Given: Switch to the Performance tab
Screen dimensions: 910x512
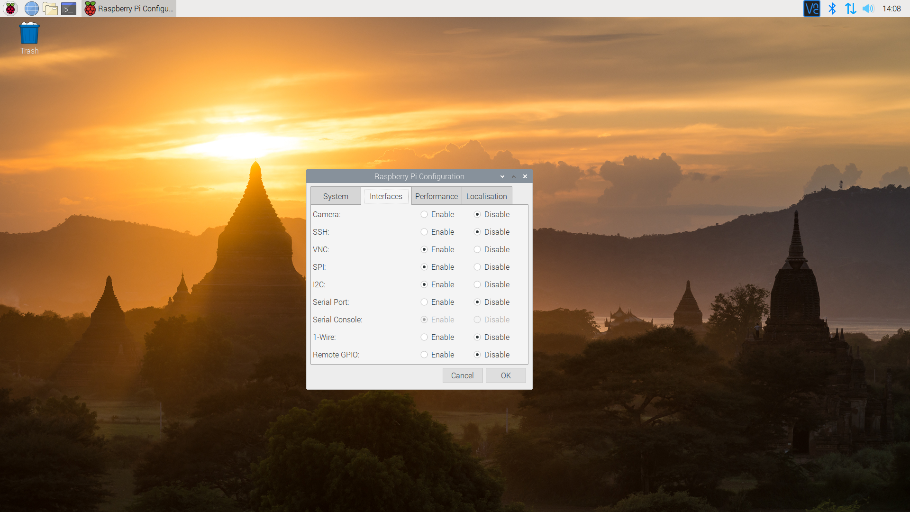Looking at the screenshot, I should 436,196.
